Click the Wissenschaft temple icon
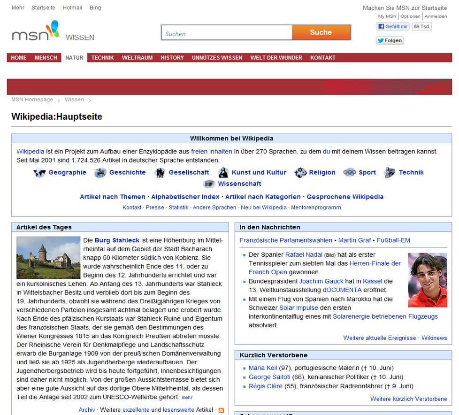Screen dimensions: 459x415 [209, 184]
